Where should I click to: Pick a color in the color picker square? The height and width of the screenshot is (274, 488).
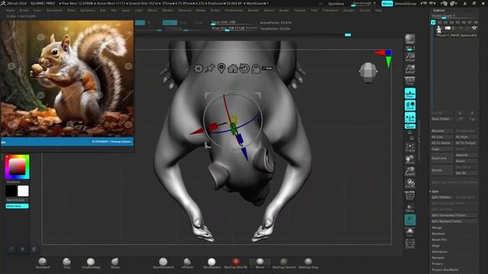17,167
